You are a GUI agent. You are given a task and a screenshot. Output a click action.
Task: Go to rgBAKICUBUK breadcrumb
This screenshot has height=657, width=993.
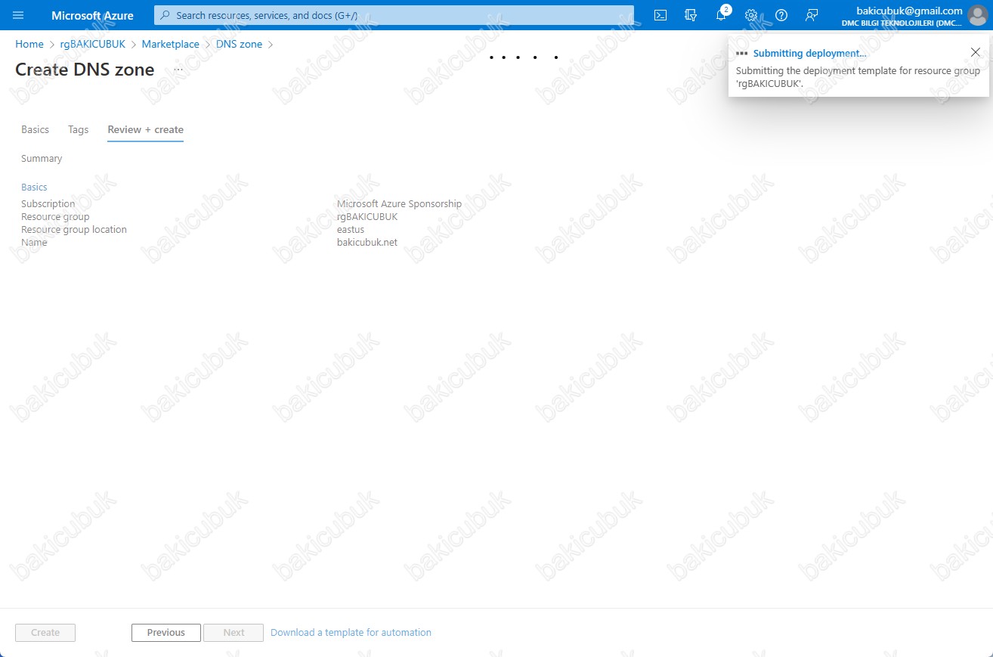pyautogui.click(x=93, y=44)
